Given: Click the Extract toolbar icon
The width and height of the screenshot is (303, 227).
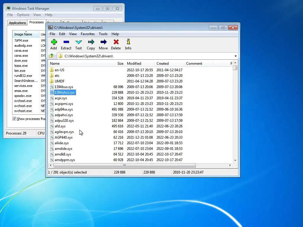Looking at the screenshot, I should (66, 42).
